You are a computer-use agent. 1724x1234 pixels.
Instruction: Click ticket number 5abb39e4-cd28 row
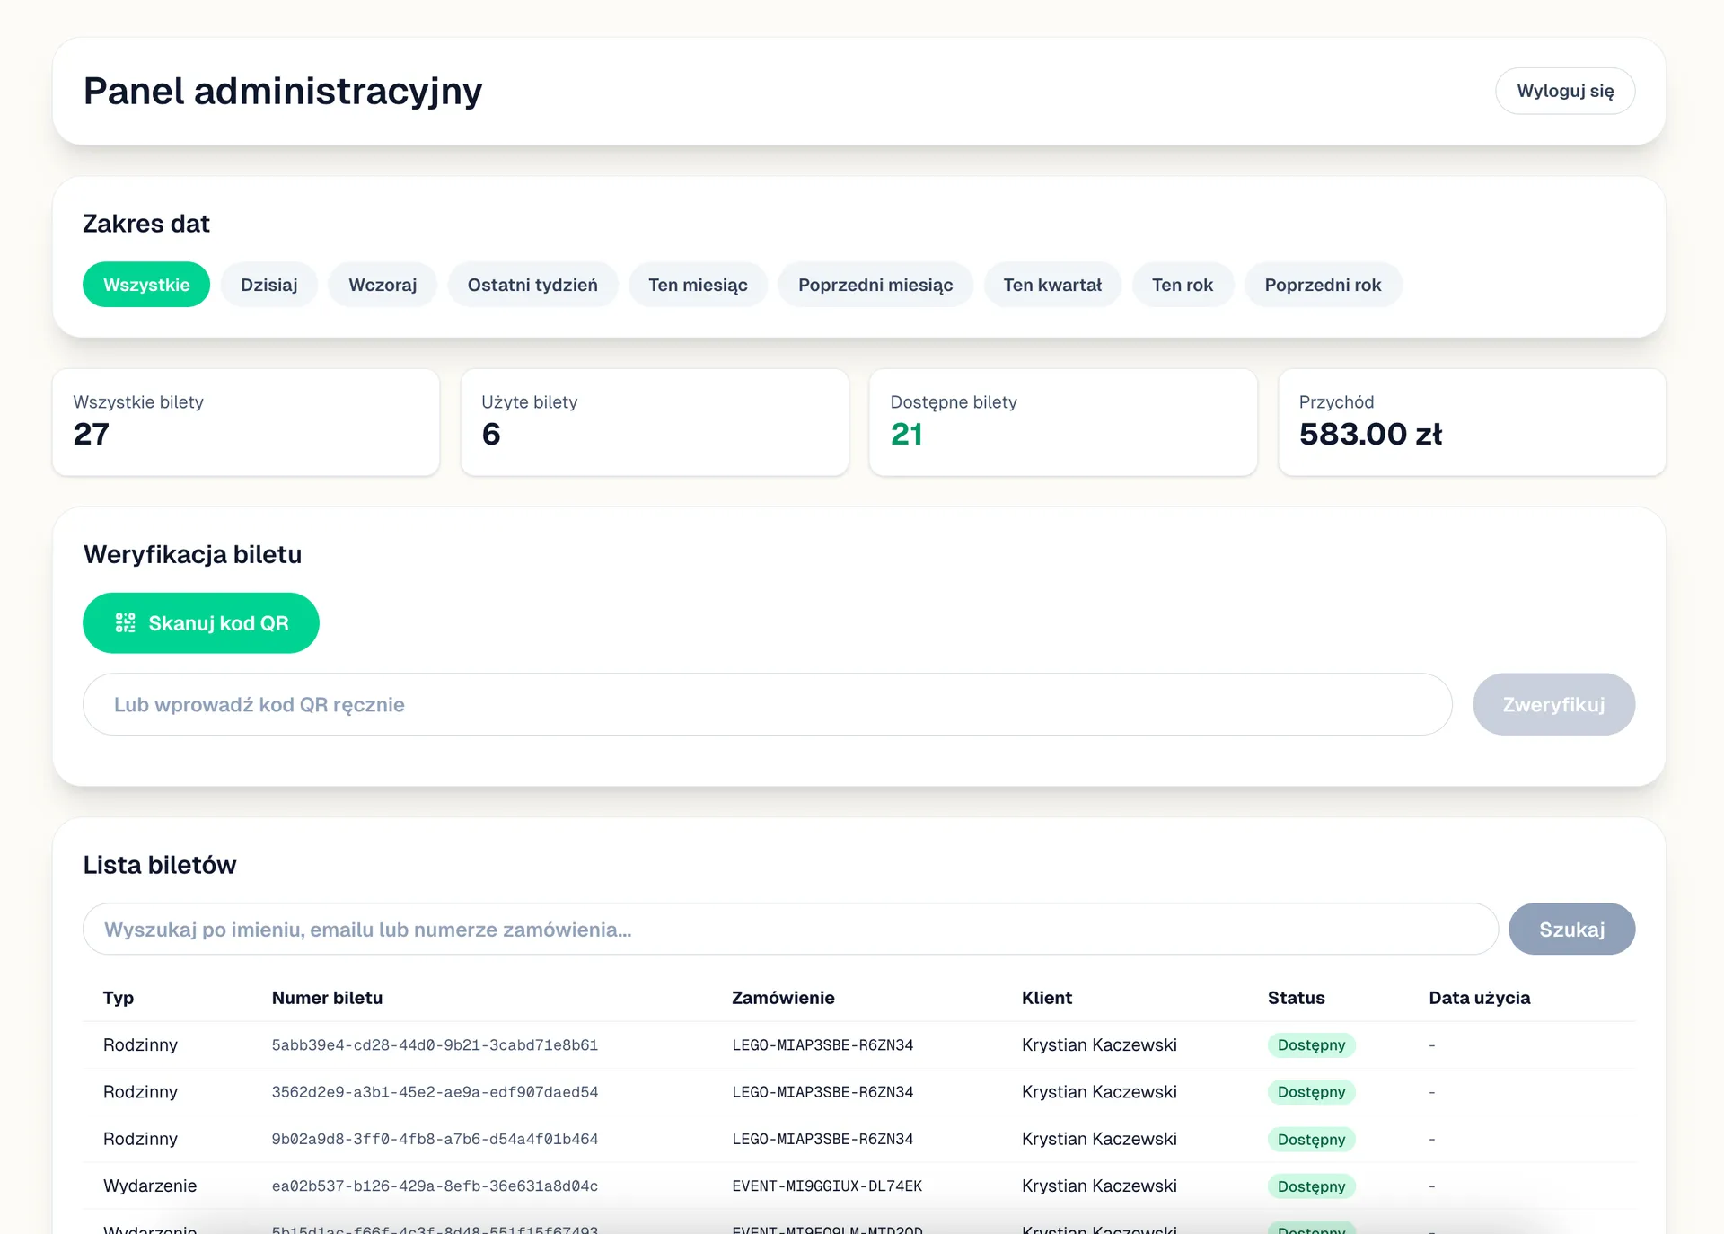[435, 1045]
